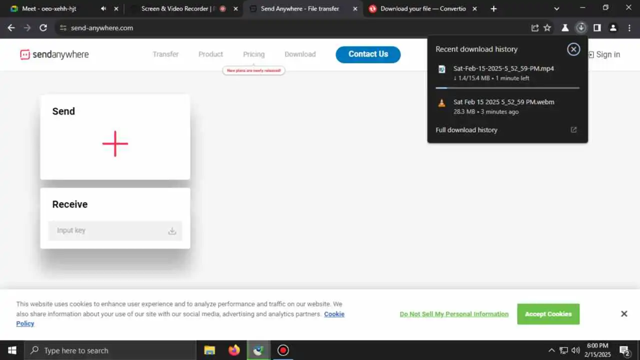Click the Send Anywhere logo
The width and height of the screenshot is (640, 360).
pyautogui.click(x=54, y=54)
